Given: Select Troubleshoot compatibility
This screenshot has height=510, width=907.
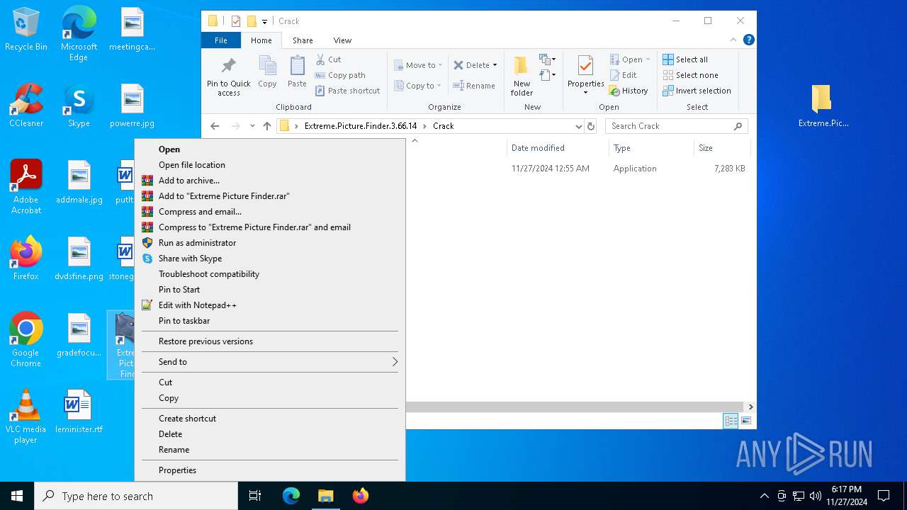Looking at the screenshot, I should tap(270, 274).
